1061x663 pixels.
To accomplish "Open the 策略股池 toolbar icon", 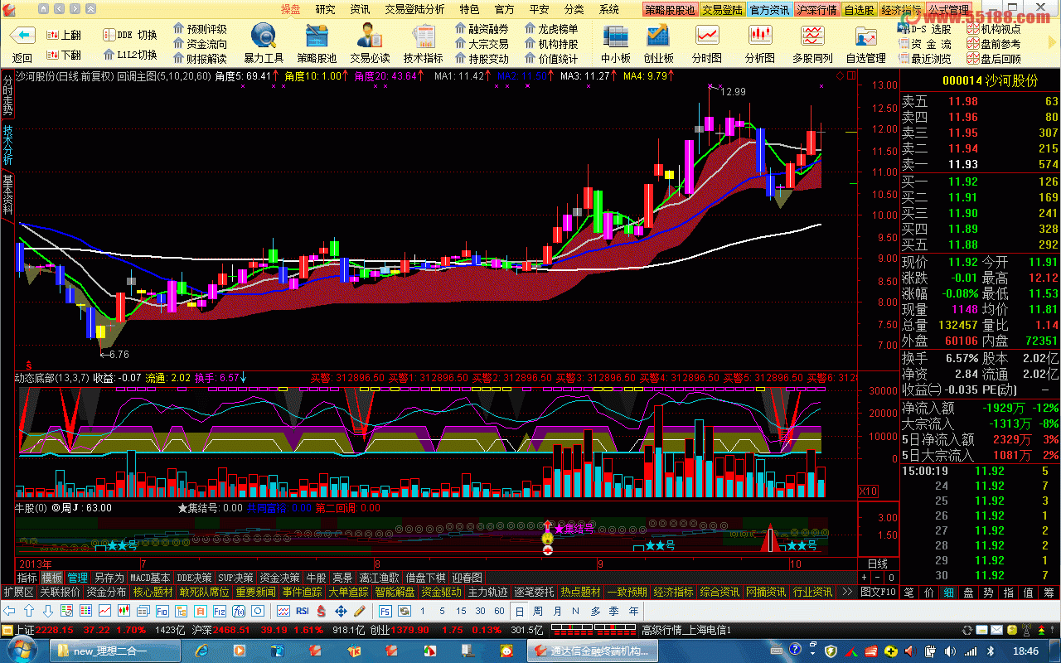I will coord(317,36).
